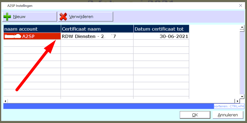The height and width of the screenshot is (123, 247).
Task: Select the date cell 30-06-2021
Action: pos(161,36)
